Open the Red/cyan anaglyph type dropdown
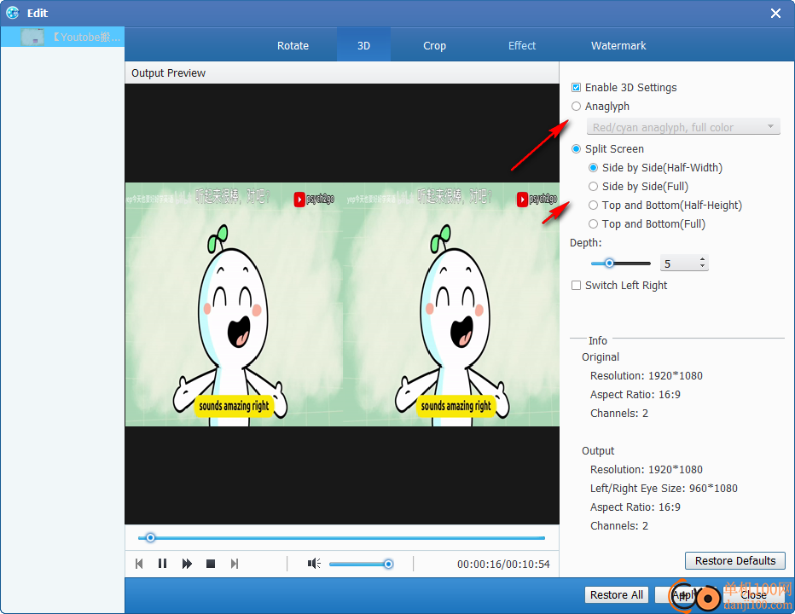The image size is (795, 614). [x=683, y=127]
